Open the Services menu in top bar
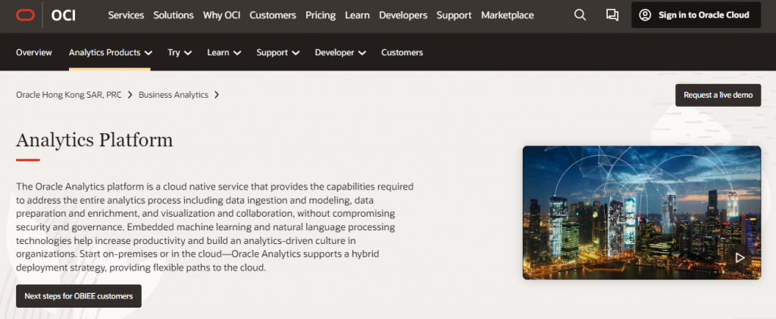This screenshot has height=319, width=776. (127, 15)
